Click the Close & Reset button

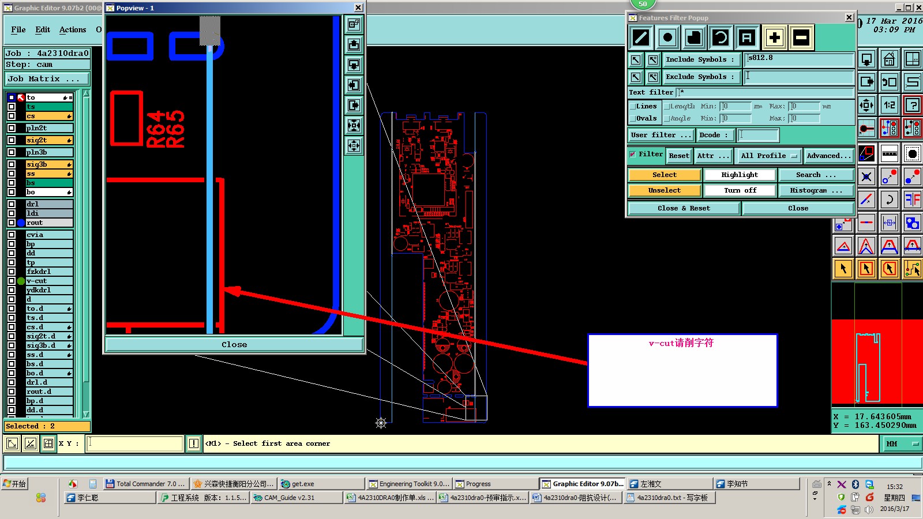(x=684, y=208)
